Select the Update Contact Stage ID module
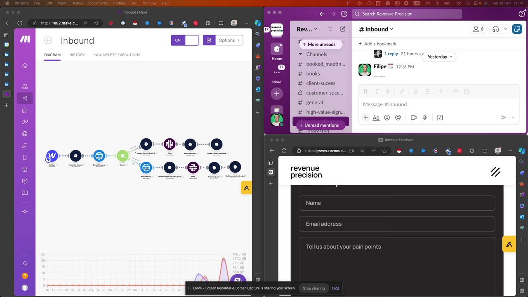 coord(146,144)
